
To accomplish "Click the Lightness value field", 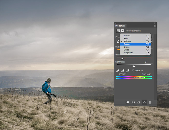I will (145, 62).
